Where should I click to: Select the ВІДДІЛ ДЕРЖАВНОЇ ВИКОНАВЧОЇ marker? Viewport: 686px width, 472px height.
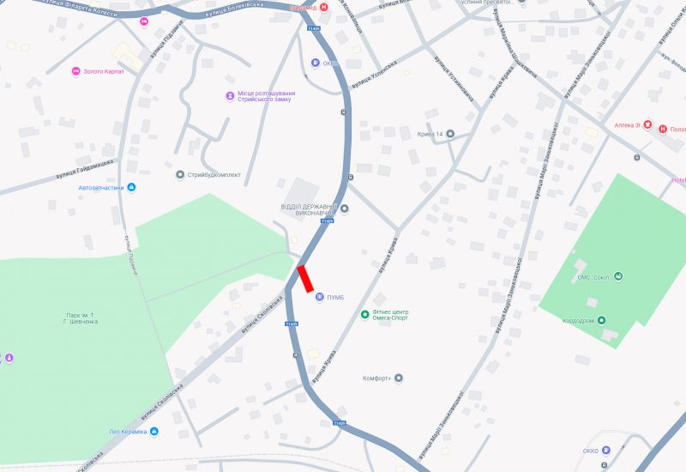(345, 209)
